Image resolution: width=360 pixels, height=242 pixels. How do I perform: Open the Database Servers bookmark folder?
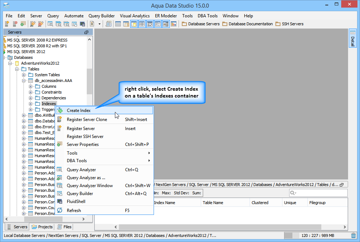[201, 24]
